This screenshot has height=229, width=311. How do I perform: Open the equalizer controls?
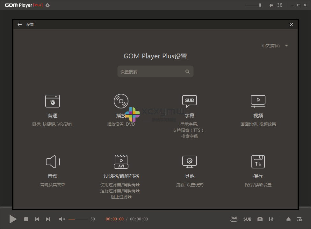click(x=271, y=219)
